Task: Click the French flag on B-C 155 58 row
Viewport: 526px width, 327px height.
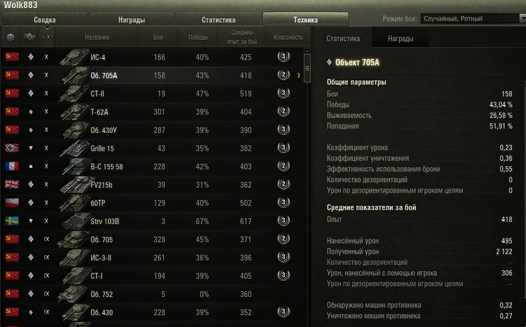Action: click(x=12, y=166)
